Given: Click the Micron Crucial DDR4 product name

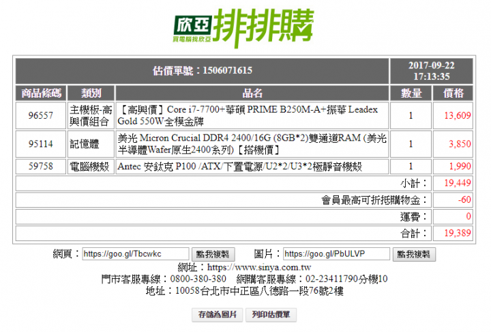Looking at the screenshot, I should 252,144.
